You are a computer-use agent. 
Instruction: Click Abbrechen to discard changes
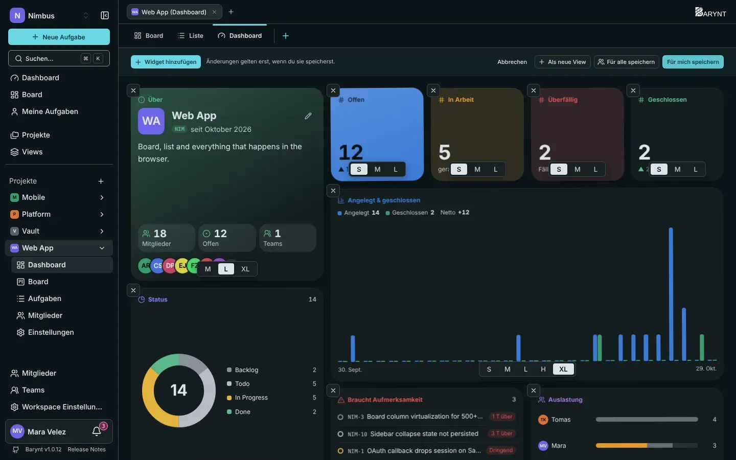(x=512, y=62)
